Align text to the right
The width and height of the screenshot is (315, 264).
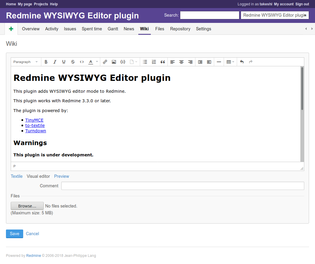coord(190,62)
